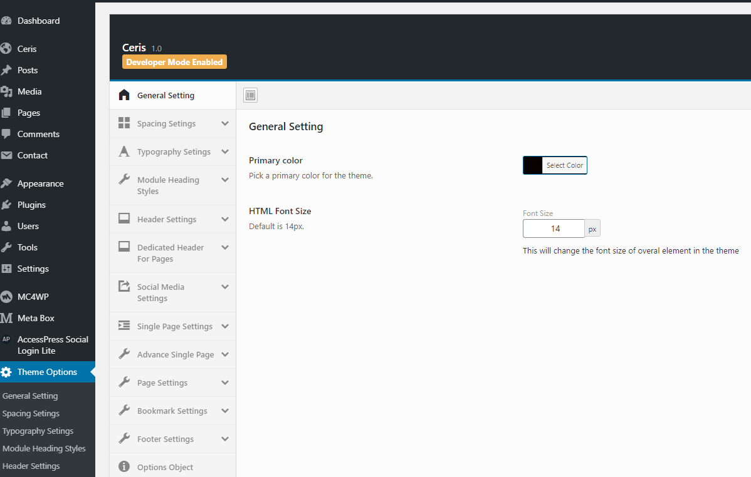Click the Dashboard gauge icon
Image resolution: width=751 pixels, height=477 pixels.
6,21
